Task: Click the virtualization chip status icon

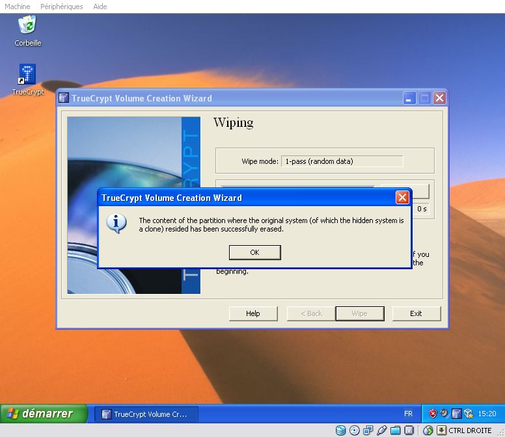Action: pos(409,430)
